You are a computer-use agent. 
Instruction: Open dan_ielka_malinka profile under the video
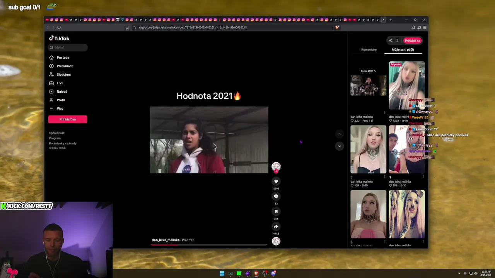[166, 240]
